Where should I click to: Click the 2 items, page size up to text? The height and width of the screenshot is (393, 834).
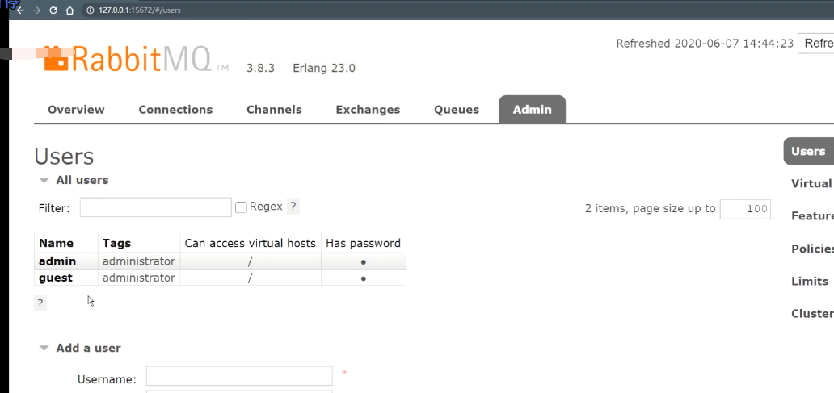point(650,208)
